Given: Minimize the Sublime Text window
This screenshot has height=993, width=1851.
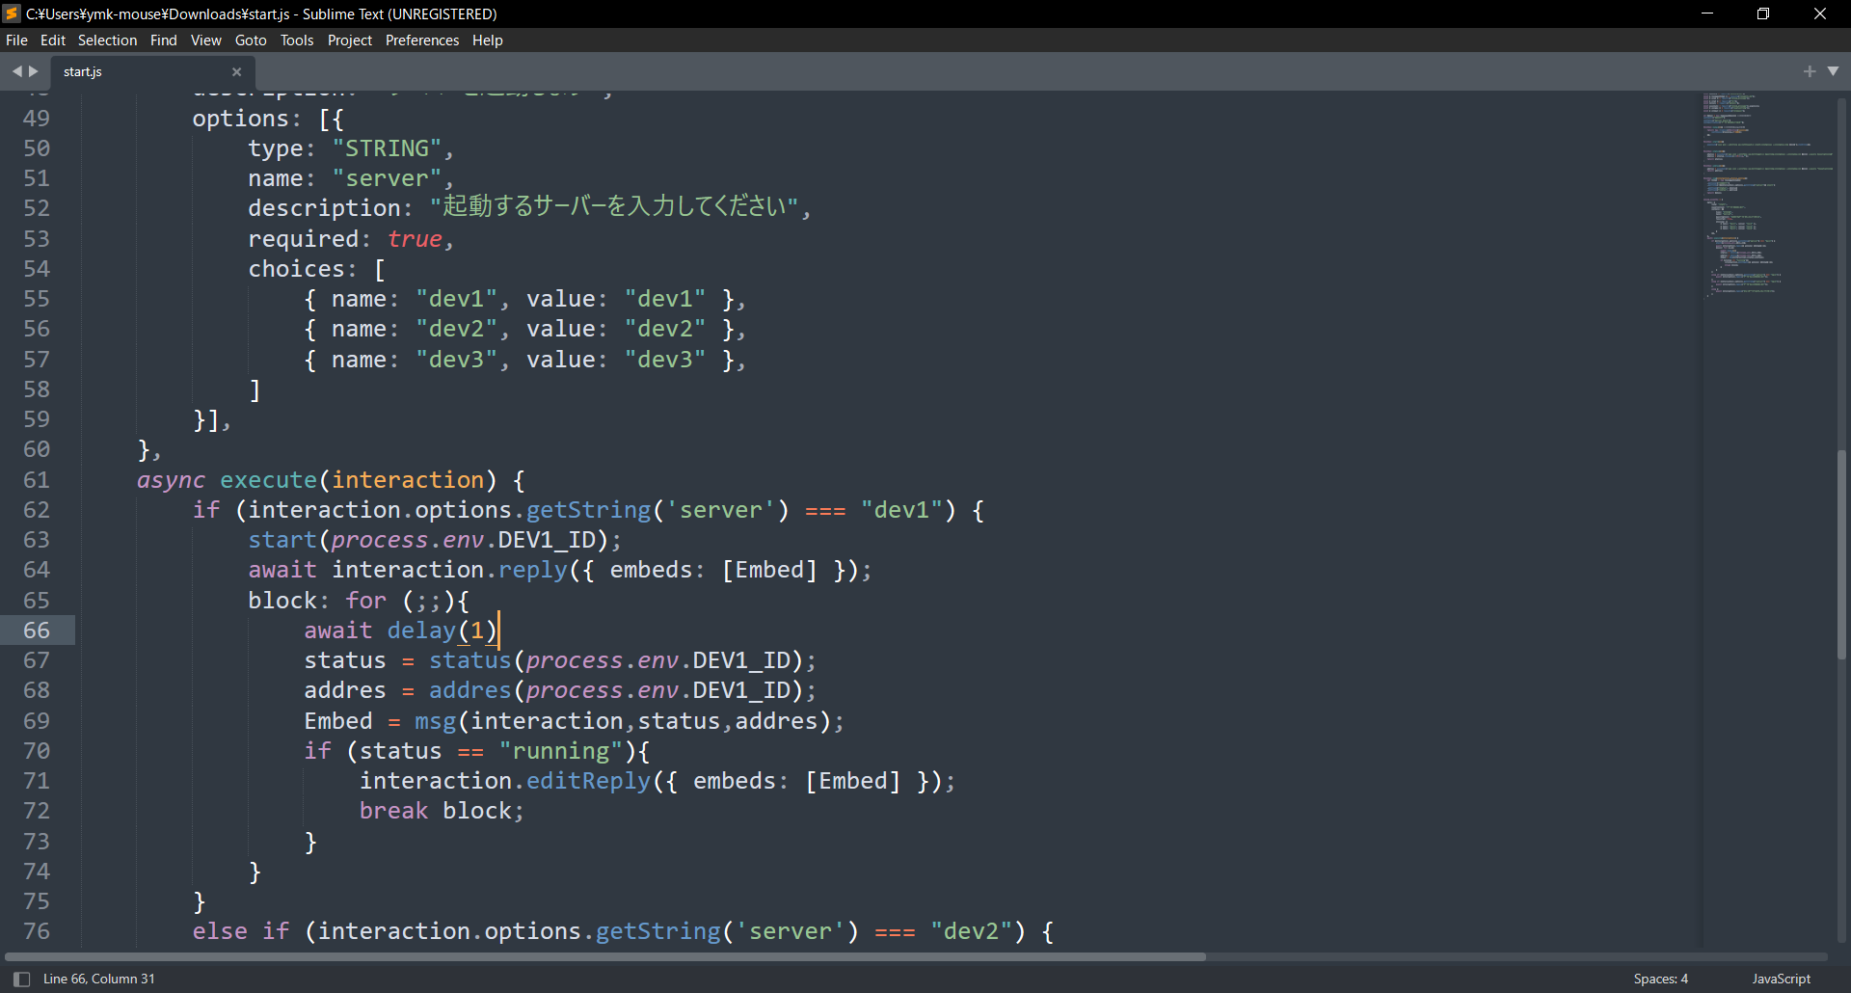Looking at the screenshot, I should click(x=1707, y=13).
